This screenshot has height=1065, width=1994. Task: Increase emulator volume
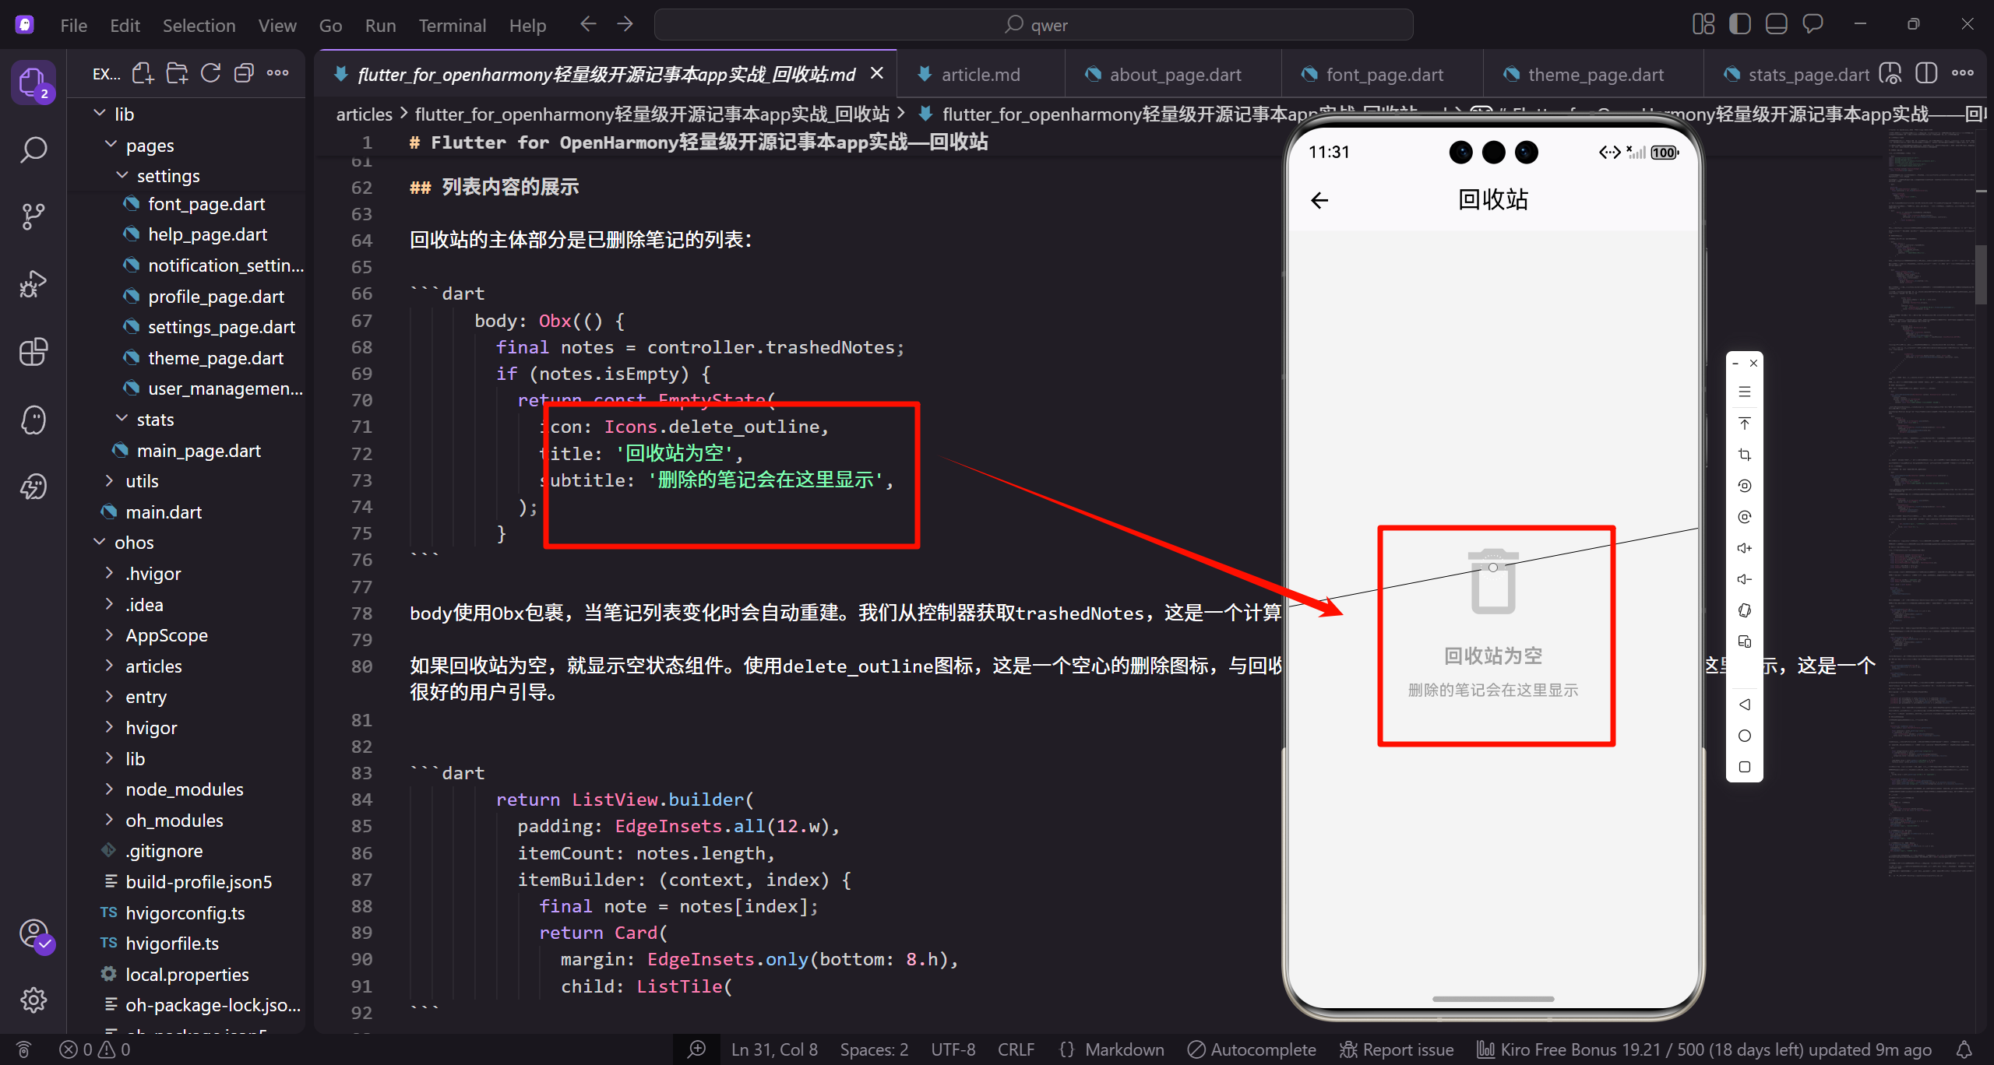pos(1745,548)
